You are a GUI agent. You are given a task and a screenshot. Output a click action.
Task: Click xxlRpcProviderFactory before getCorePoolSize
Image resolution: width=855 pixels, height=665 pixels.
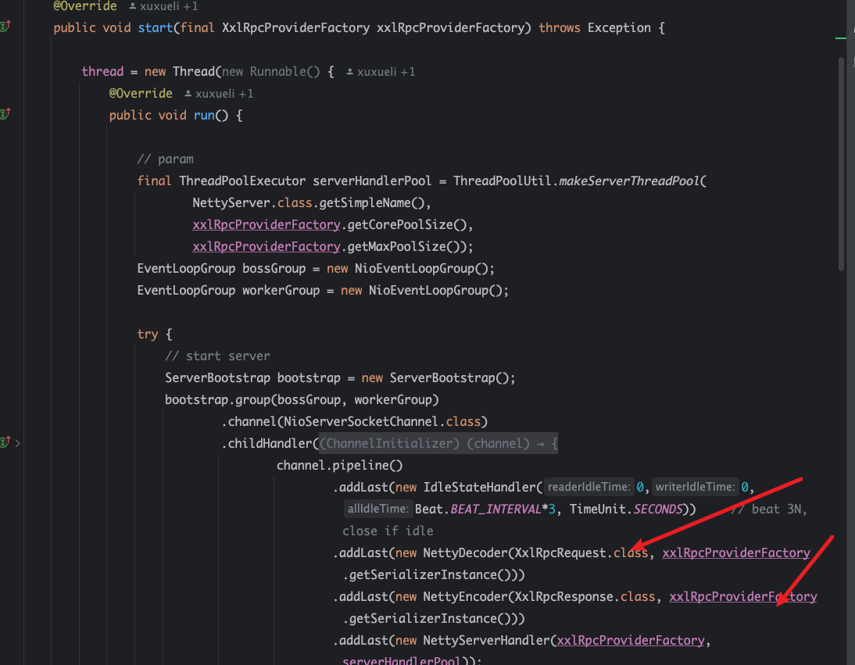point(267,225)
